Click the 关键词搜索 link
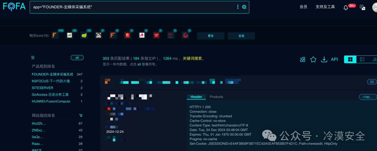 tap(192, 59)
